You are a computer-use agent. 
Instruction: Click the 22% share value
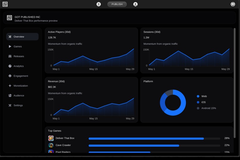coord(227,145)
